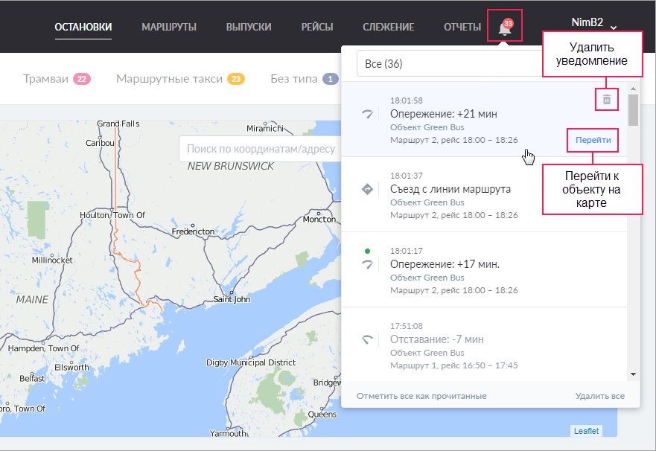This screenshot has height=451, width=656.
Task: Open the Leaflet attribution link
Action: 586,431
